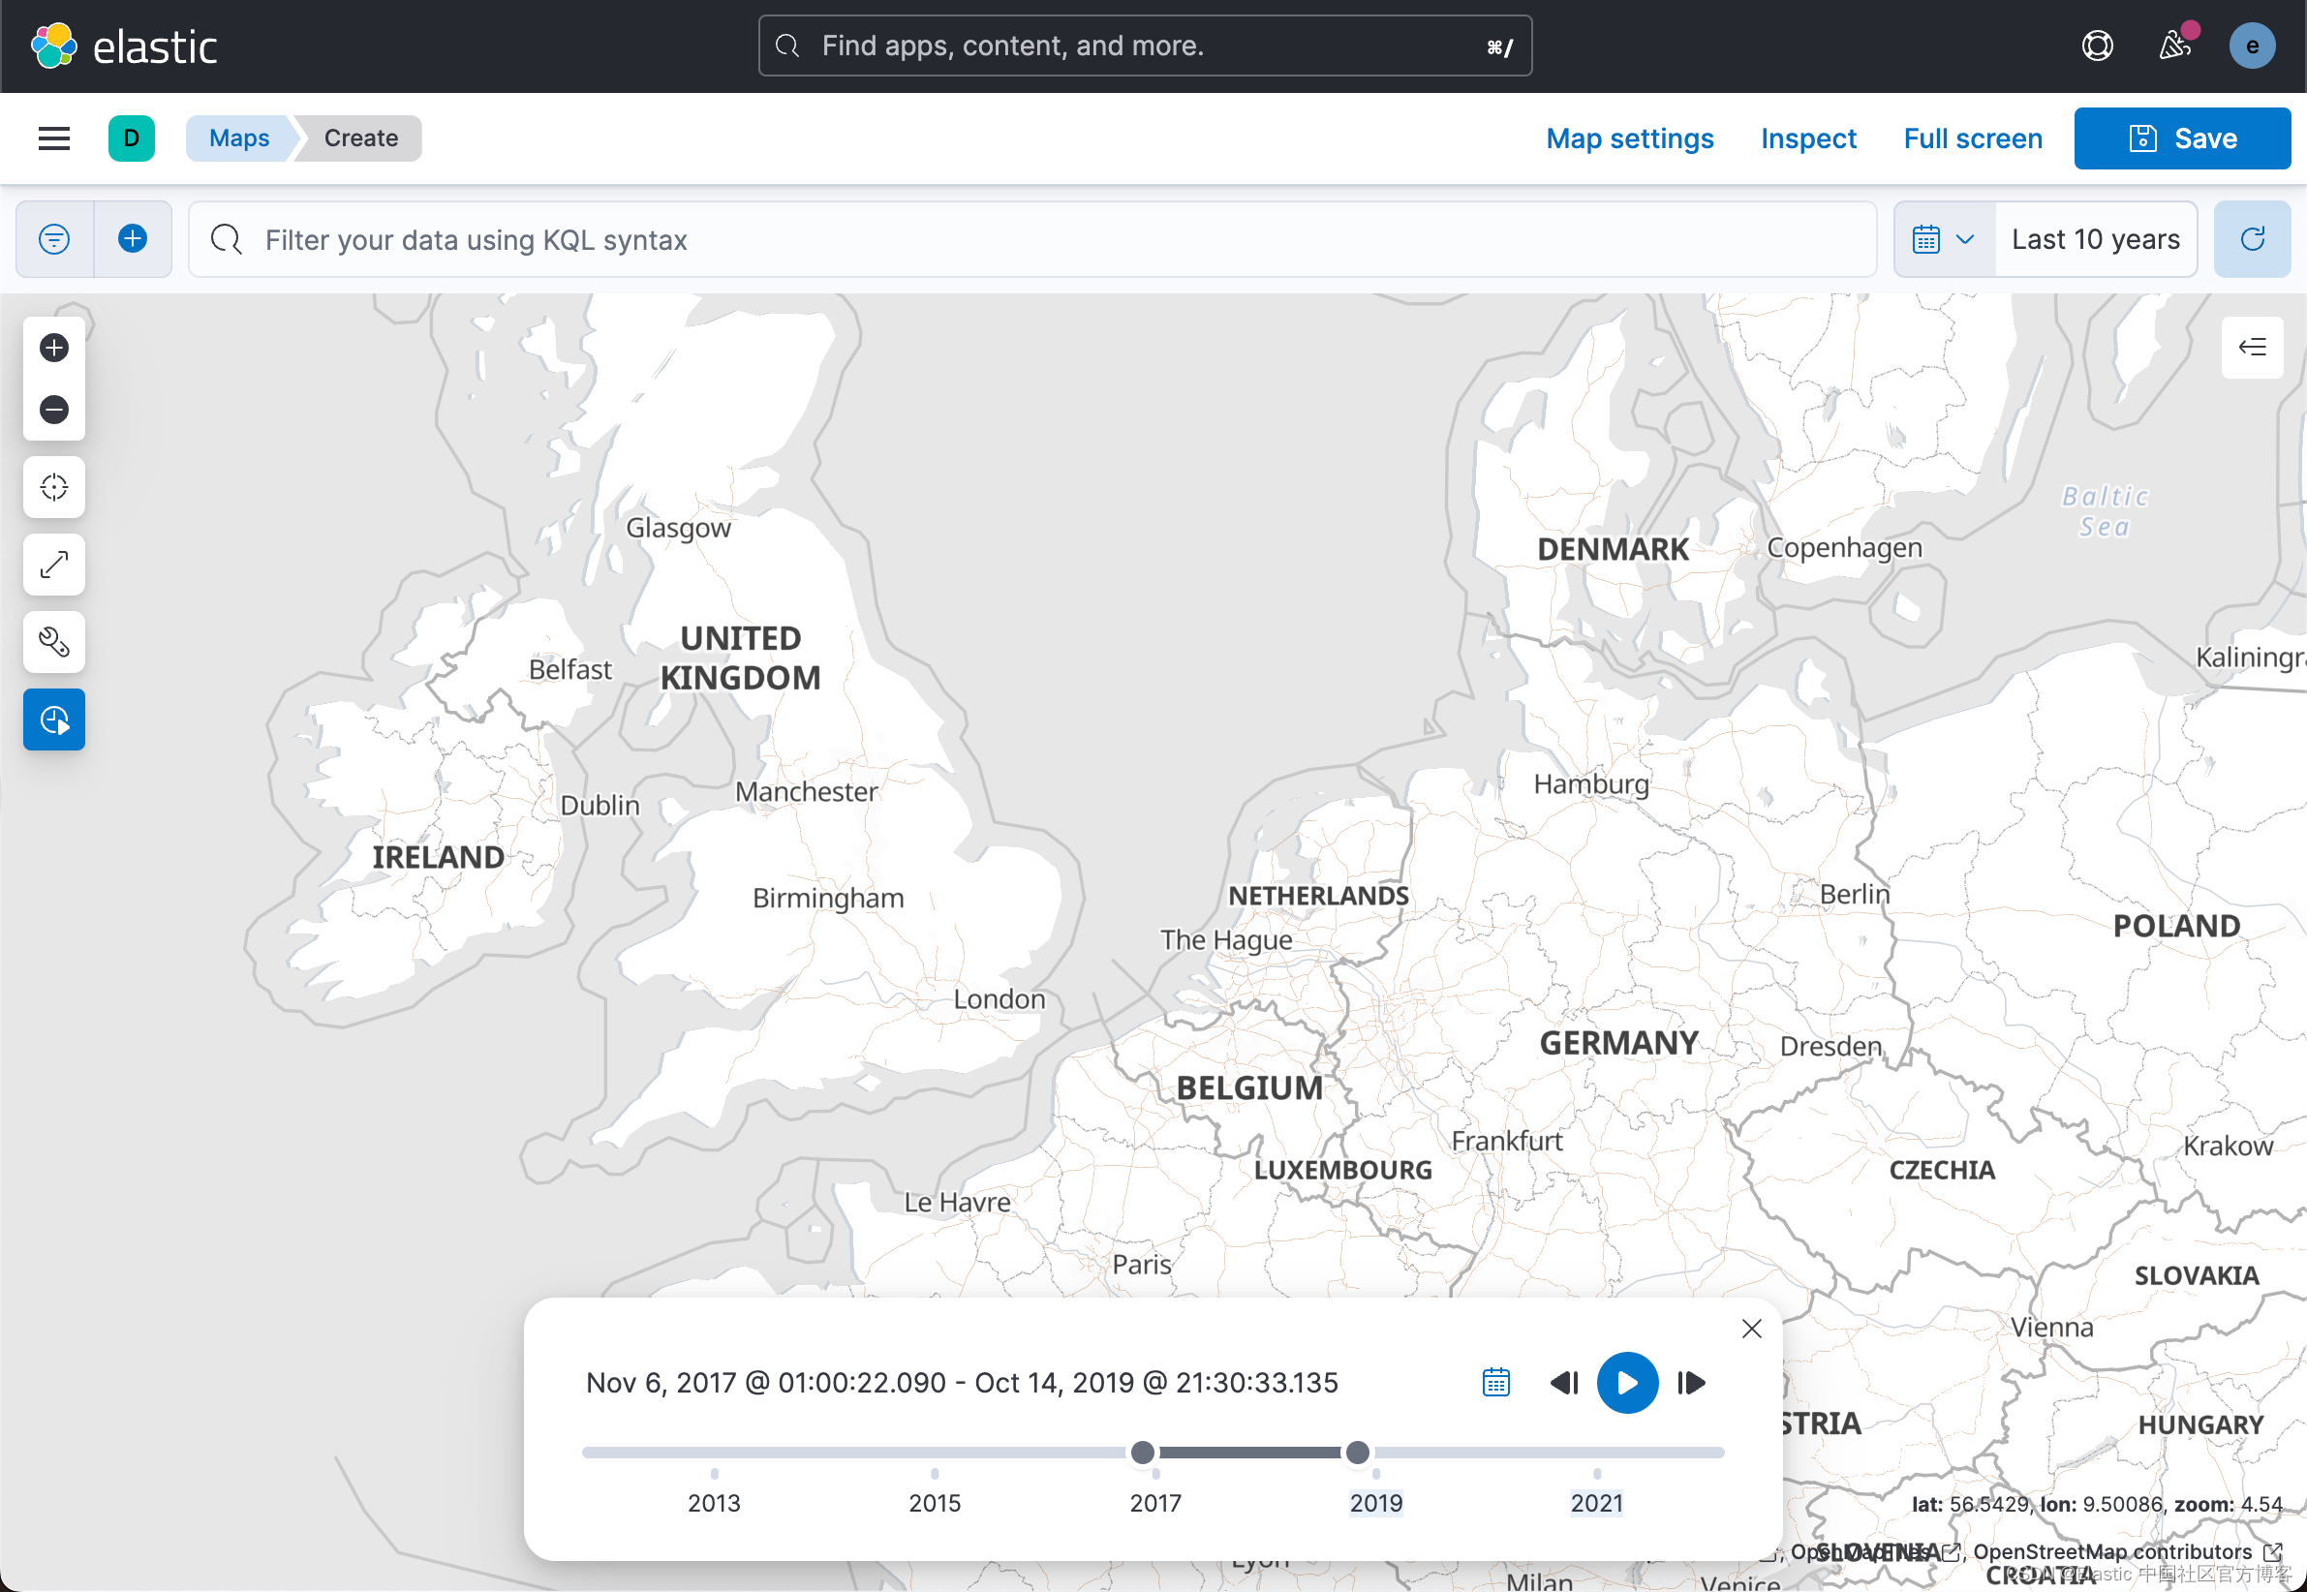Open the timeslider calendar picker
Screen dimensions: 2307x1592
pos(1495,1383)
